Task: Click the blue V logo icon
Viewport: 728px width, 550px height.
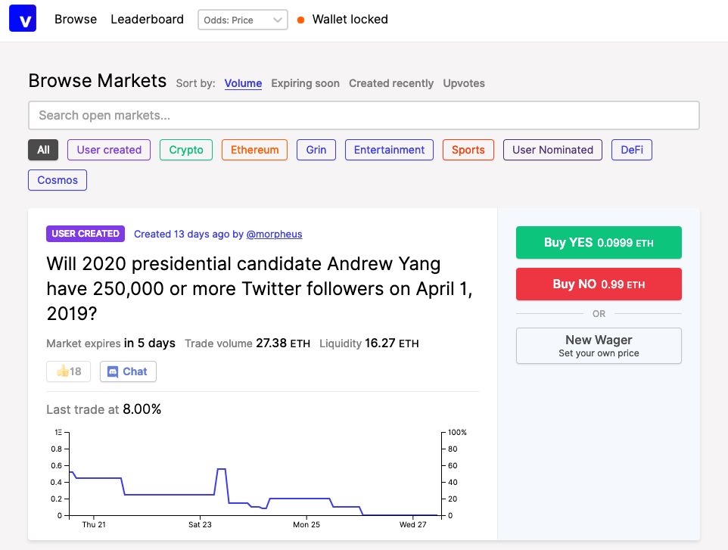Action: click(23, 19)
